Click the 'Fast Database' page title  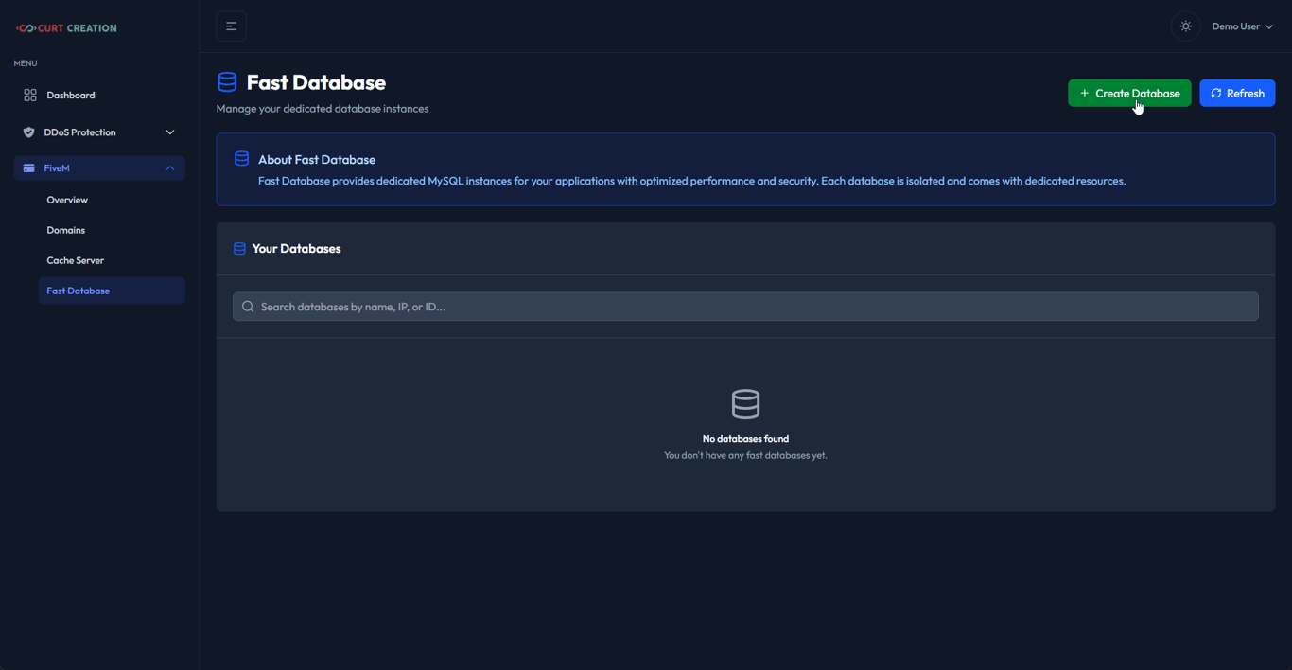click(x=316, y=82)
